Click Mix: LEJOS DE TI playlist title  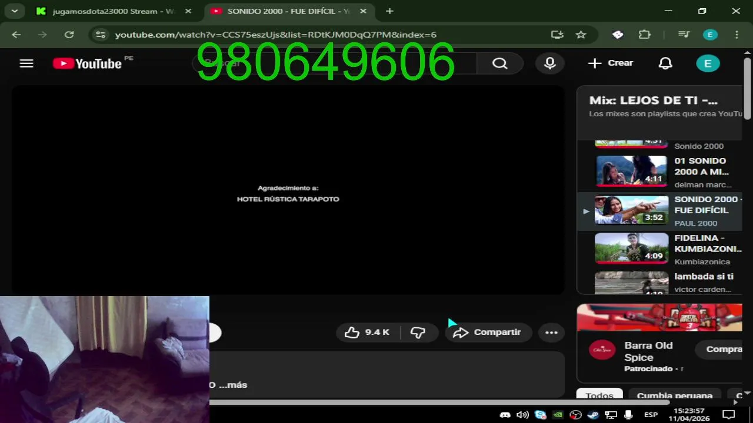coord(653,100)
